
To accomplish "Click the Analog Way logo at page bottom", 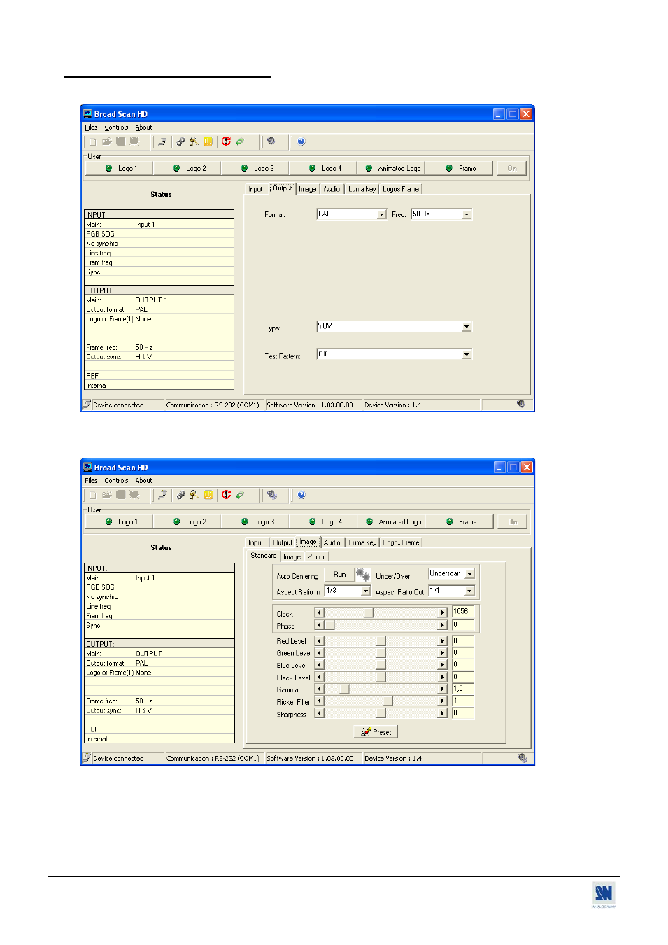I will tap(604, 895).
